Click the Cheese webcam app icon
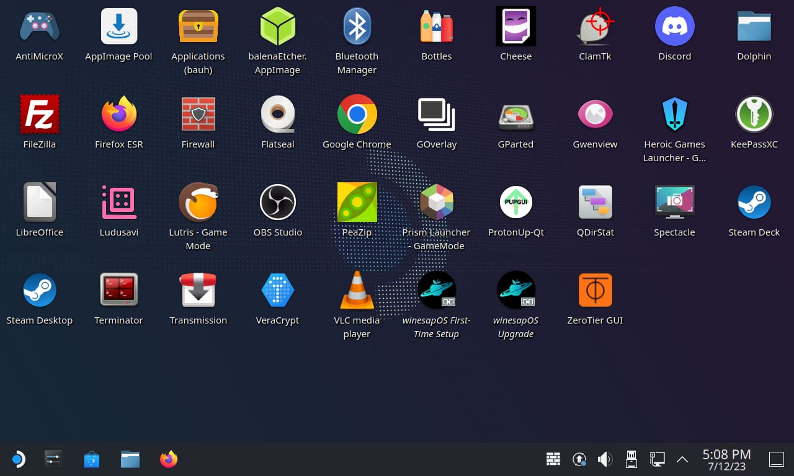Image resolution: width=794 pixels, height=476 pixels. tap(515, 27)
